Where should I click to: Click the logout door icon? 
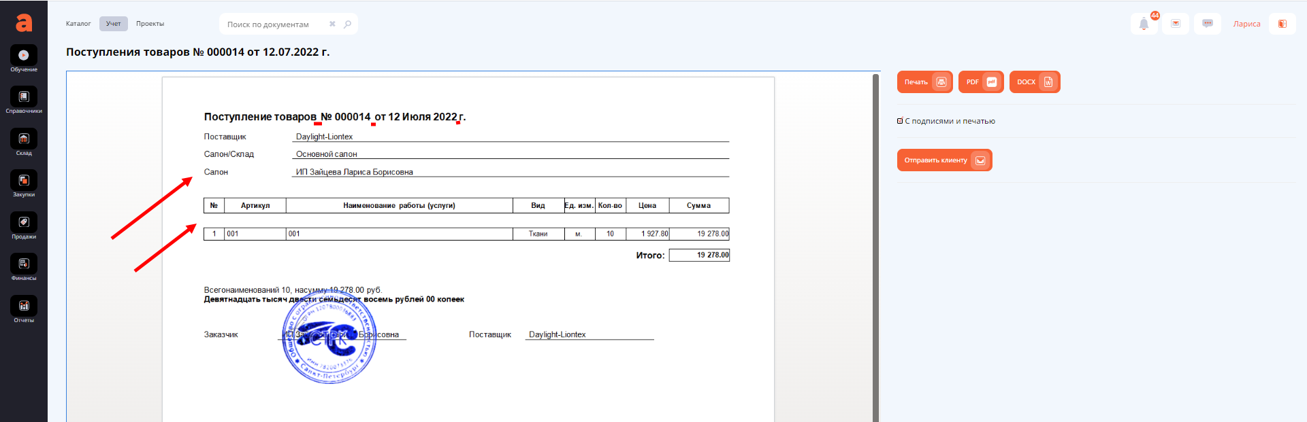click(x=1282, y=24)
